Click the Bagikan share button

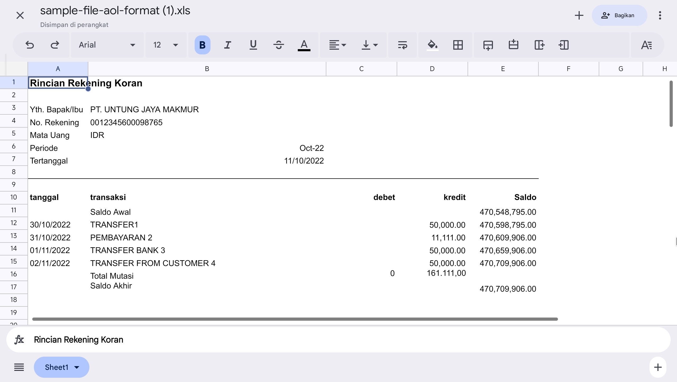(x=619, y=15)
